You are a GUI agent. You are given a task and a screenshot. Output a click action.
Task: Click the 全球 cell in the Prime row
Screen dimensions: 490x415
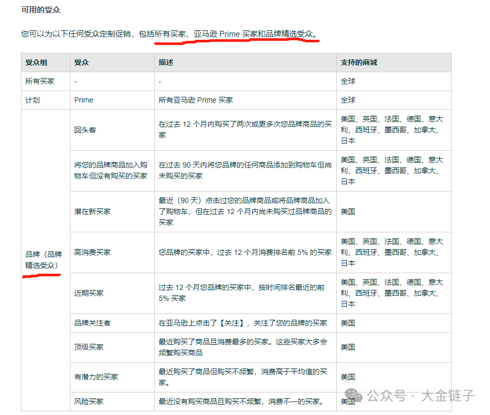[347, 100]
